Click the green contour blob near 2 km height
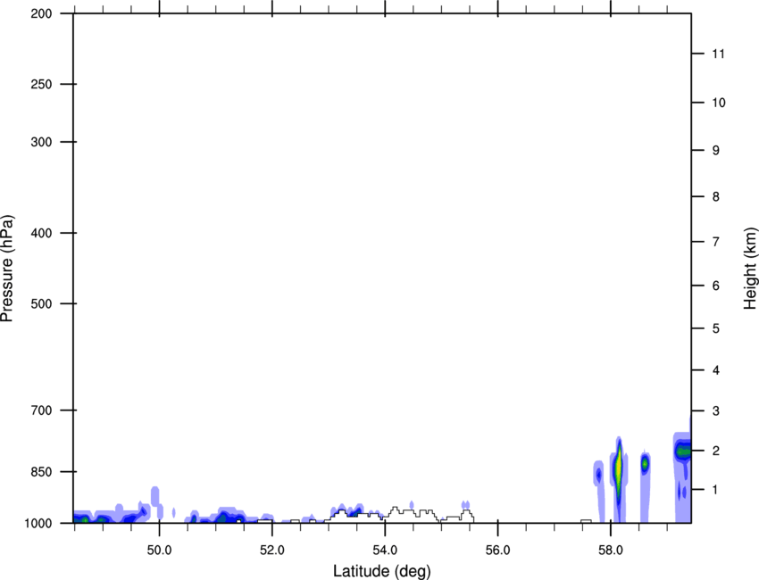This screenshot has height=580, width=759. pyautogui.click(x=683, y=452)
